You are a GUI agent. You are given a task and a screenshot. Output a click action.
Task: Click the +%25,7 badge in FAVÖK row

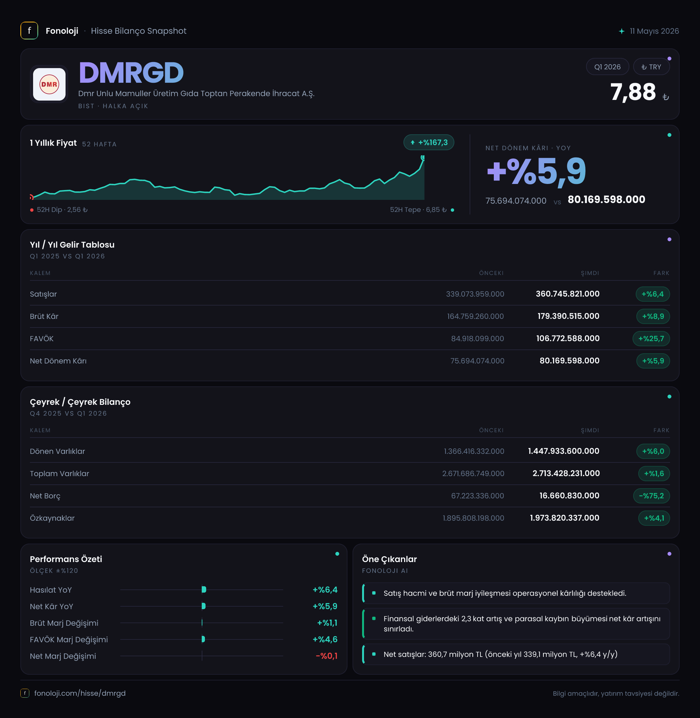click(651, 339)
